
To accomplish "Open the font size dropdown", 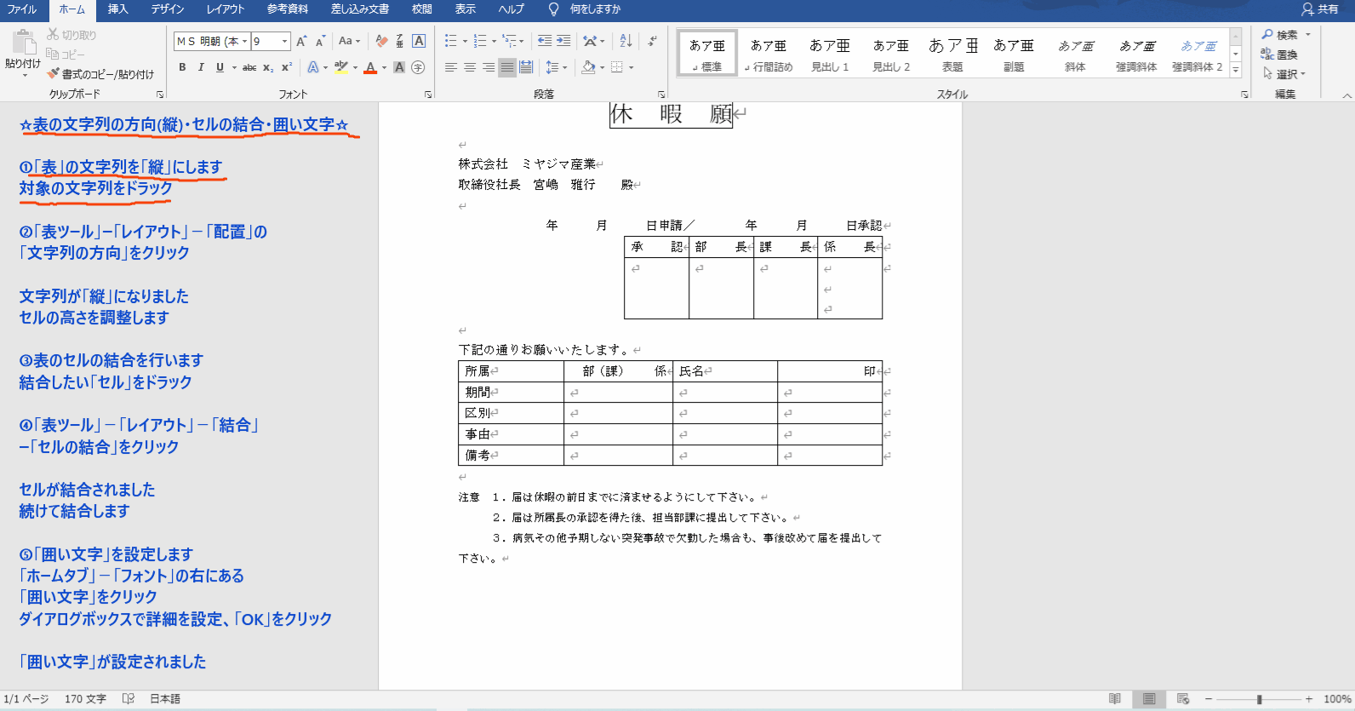I will click(x=285, y=41).
